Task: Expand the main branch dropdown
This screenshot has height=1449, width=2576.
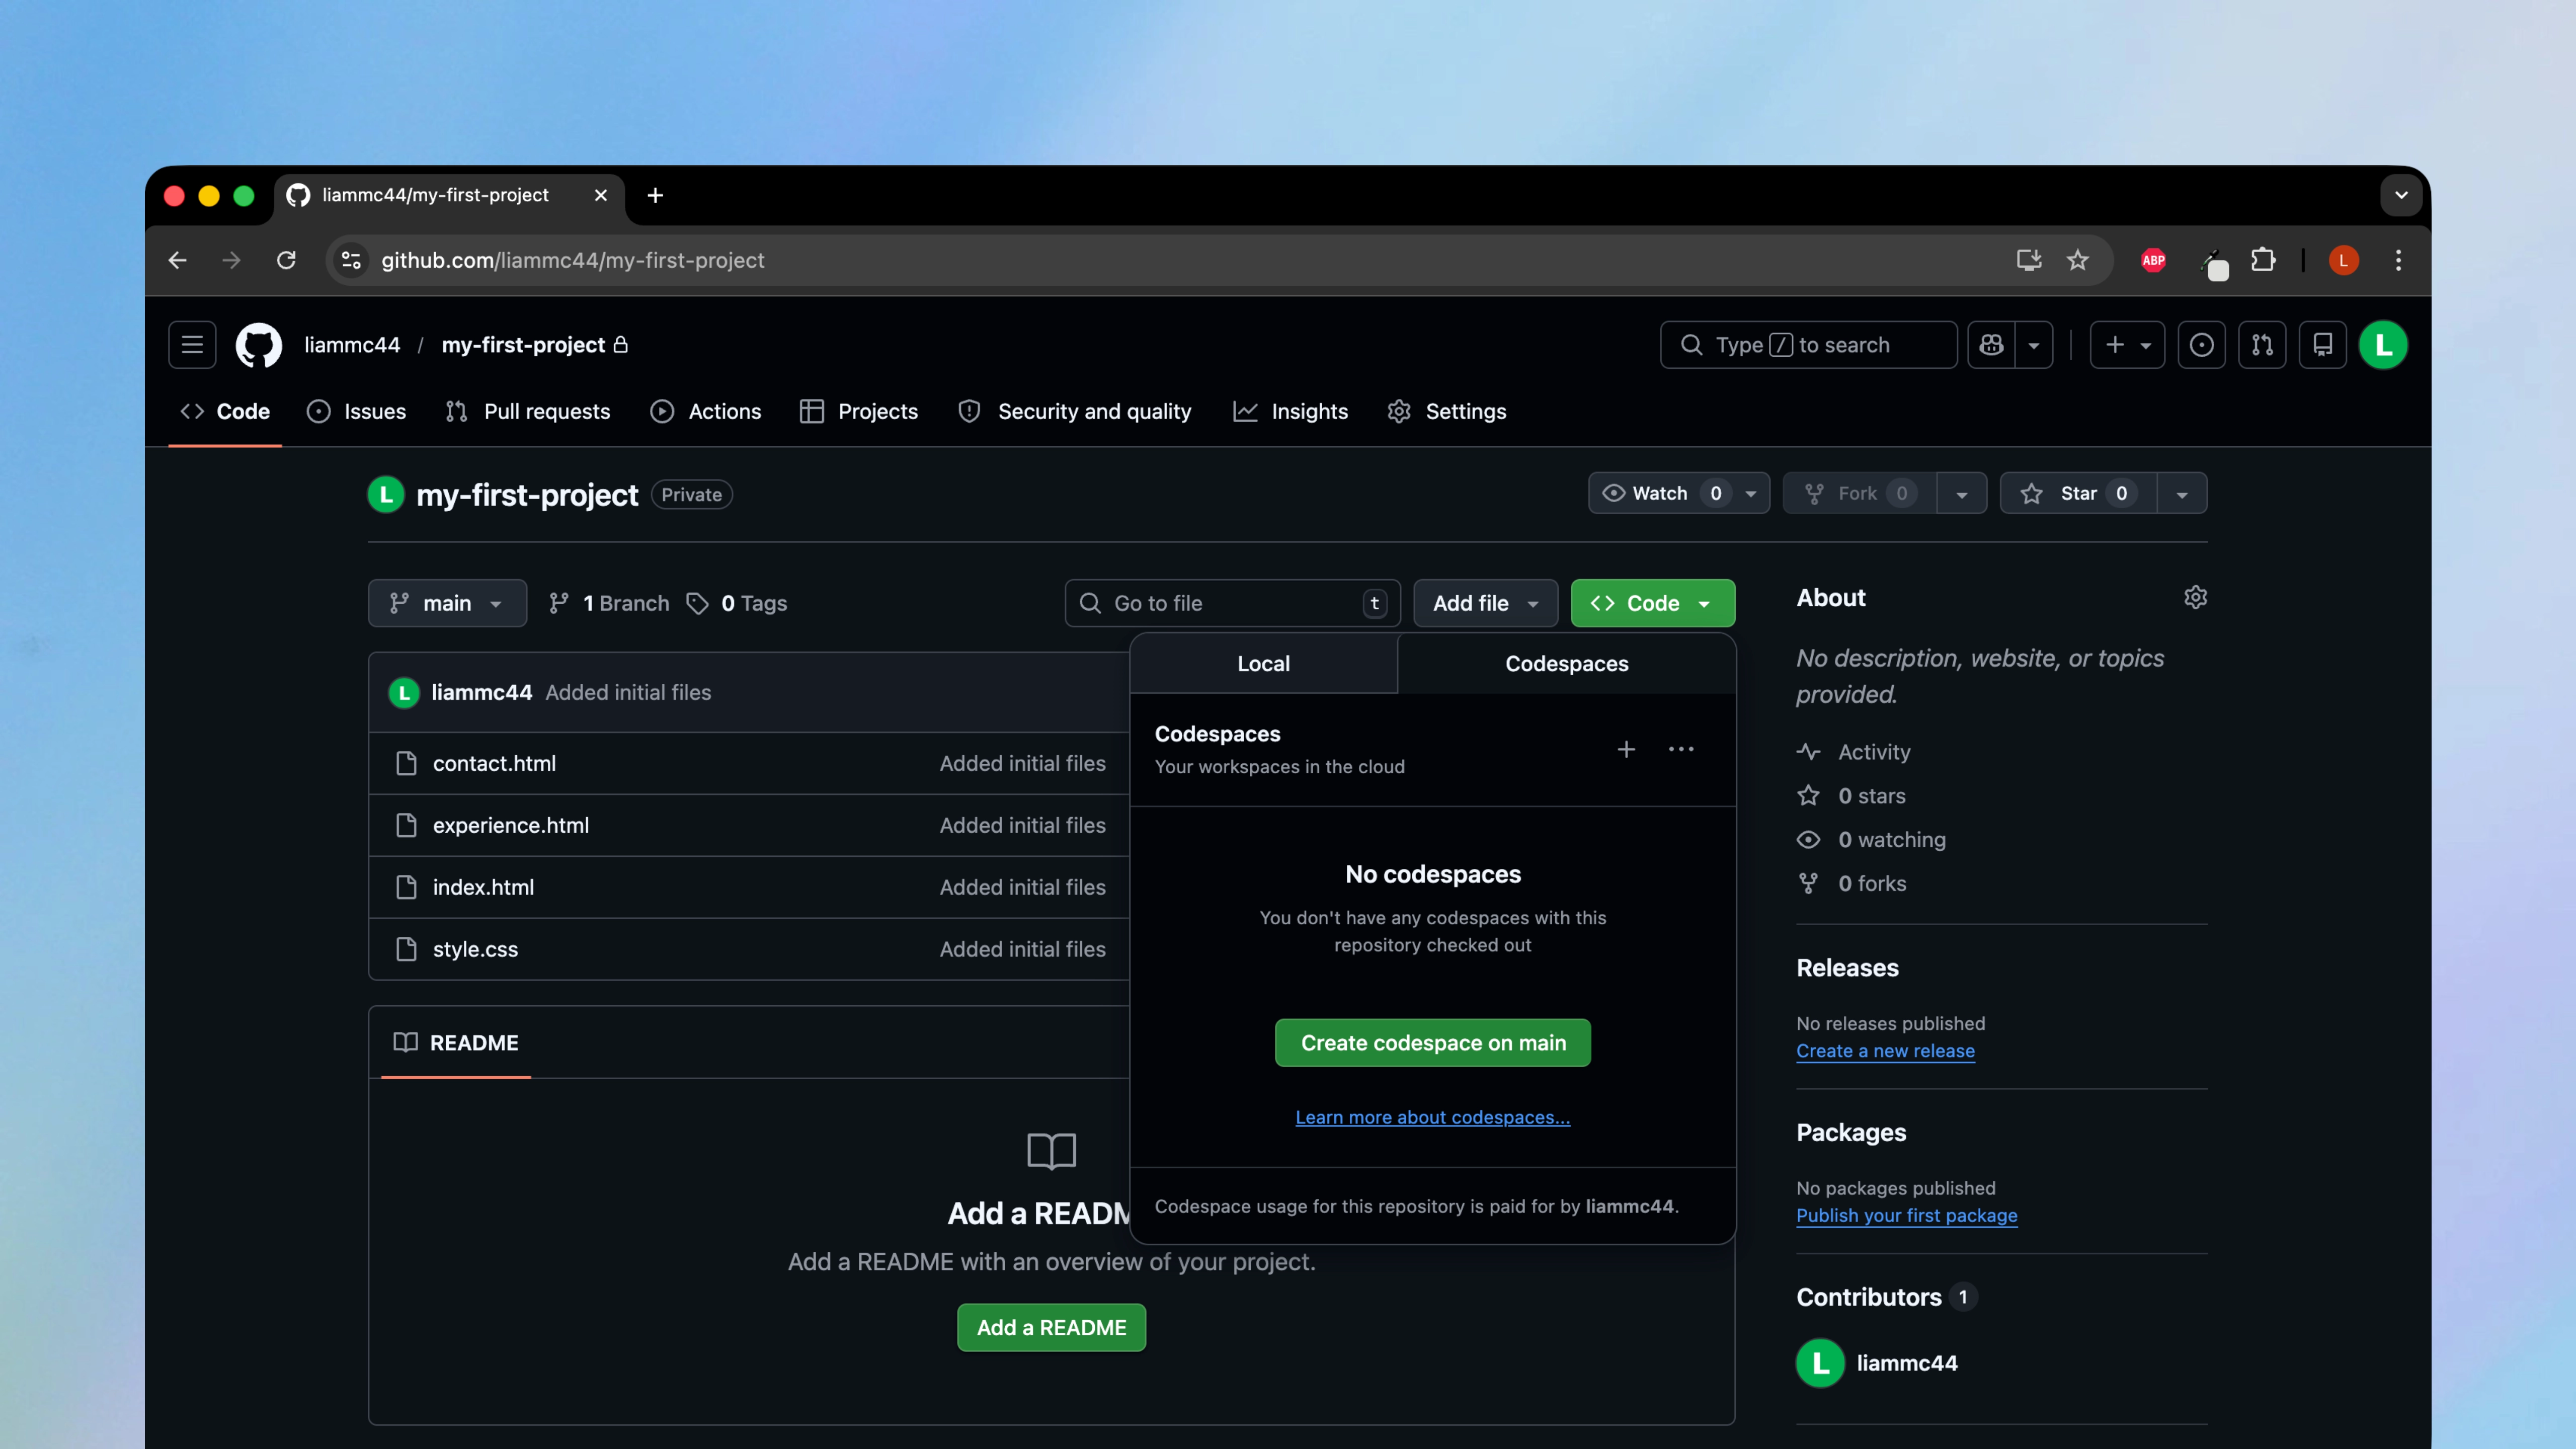Action: tap(447, 603)
